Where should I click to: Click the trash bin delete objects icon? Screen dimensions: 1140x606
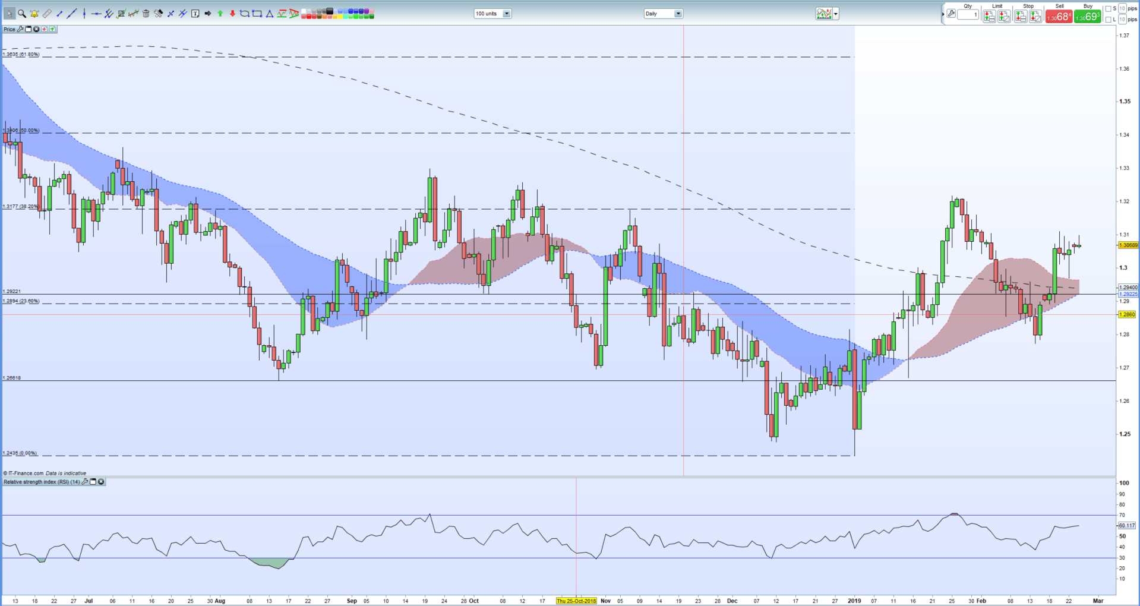point(146,14)
